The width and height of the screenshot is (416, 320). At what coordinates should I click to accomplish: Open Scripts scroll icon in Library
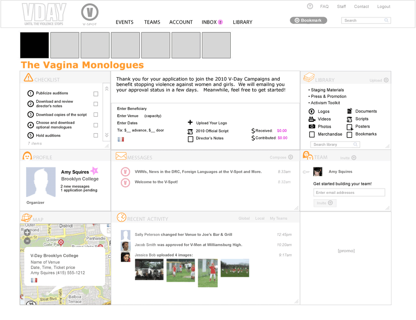(350, 120)
